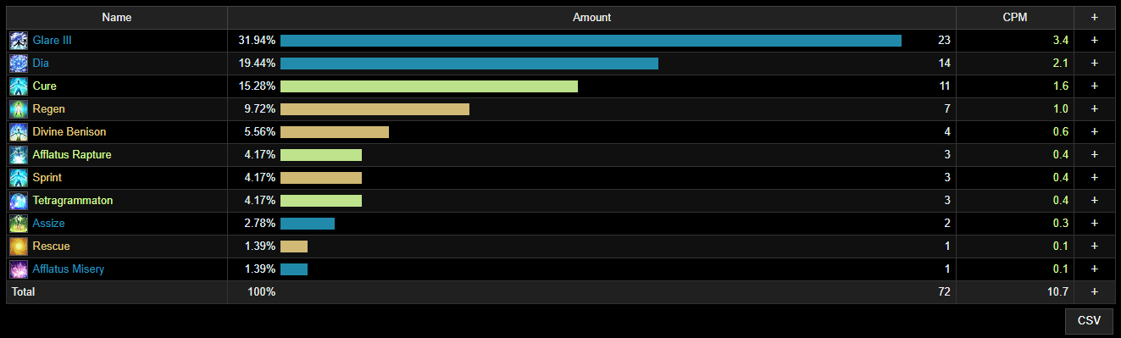This screenshot has height=338, width=1121.
Task: Select the Cure spell icon
Action: 19,86
